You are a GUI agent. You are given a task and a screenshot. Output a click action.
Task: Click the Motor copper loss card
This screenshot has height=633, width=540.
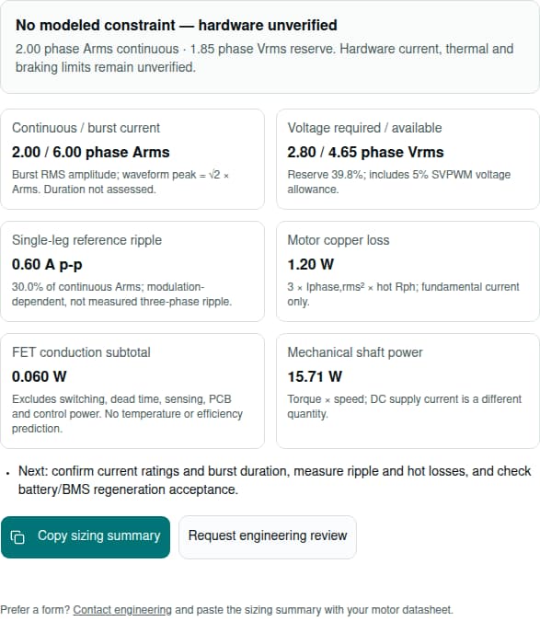(408, 271)
